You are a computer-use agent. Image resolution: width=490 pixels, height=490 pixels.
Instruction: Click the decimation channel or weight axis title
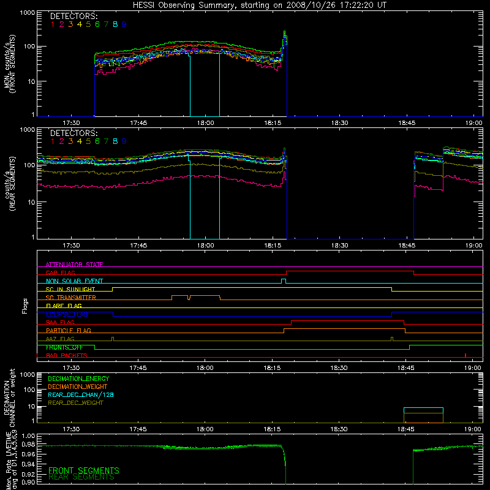10,398
